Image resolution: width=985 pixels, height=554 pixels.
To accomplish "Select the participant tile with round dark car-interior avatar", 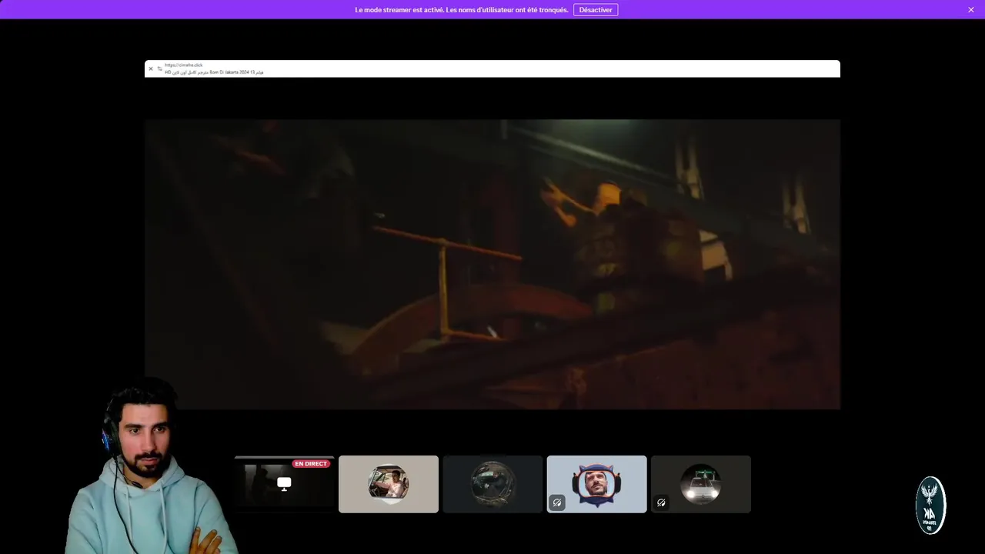I will pyautogui.click(x=492, y=484).
